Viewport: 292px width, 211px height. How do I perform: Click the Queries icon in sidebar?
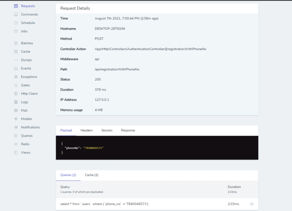coord(16,136)
